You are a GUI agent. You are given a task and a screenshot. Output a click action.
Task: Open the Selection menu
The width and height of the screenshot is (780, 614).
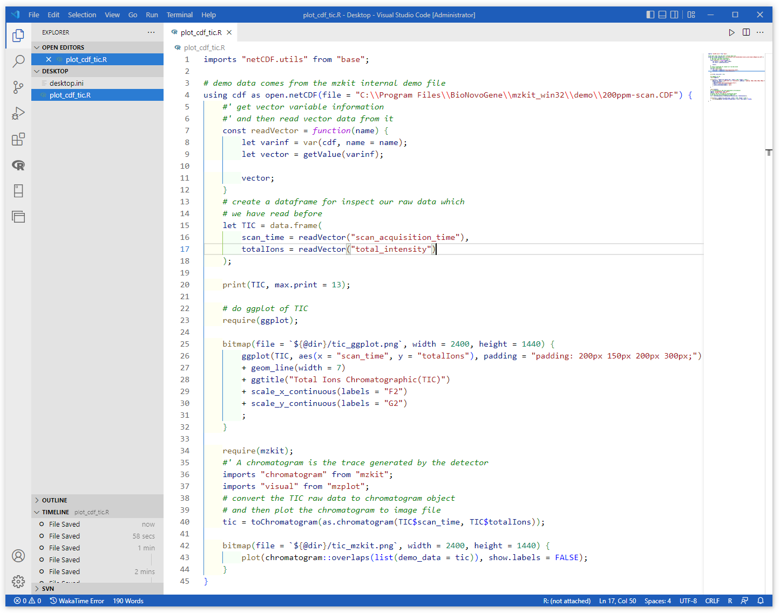pyautogui.click(x=82, y=15)
